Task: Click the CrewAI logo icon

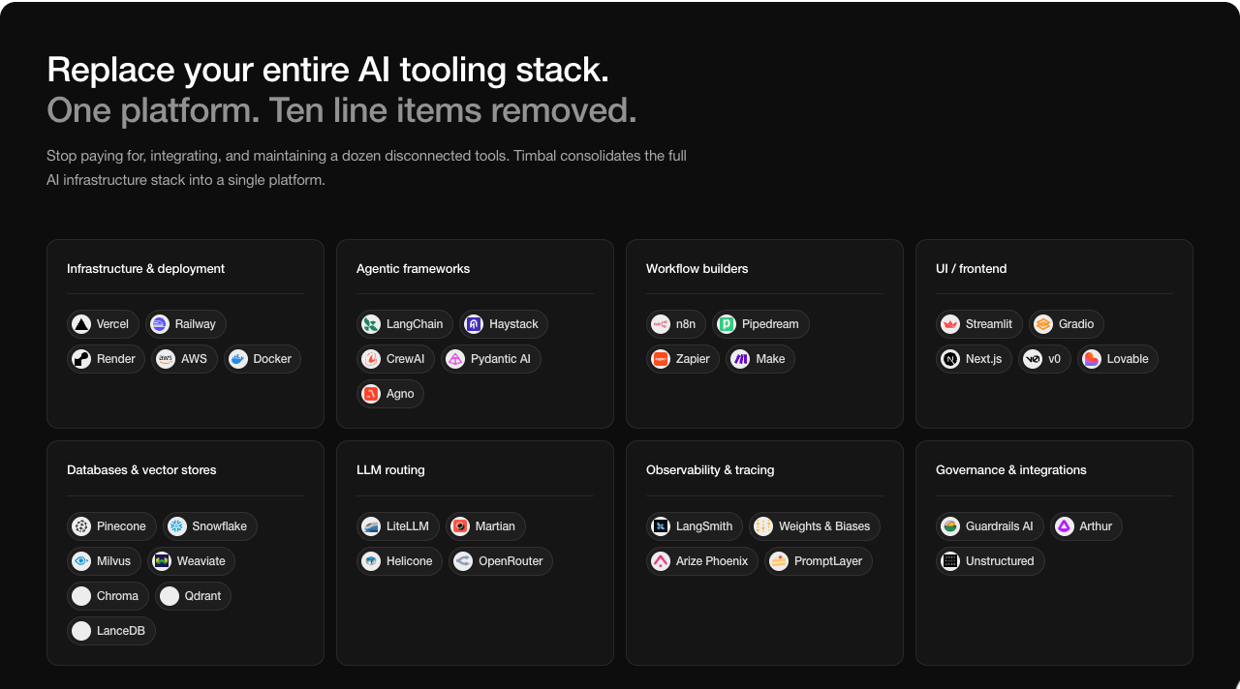Action: click(x=371, y=359)
